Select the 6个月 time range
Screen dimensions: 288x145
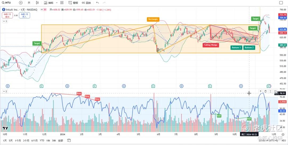[x=34, y=140]
